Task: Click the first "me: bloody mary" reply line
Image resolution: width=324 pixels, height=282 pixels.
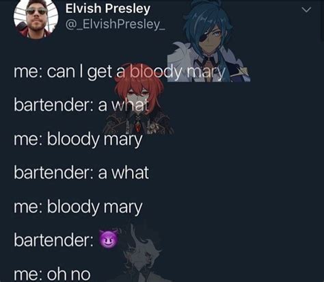Action: click(x=78, y=140)
